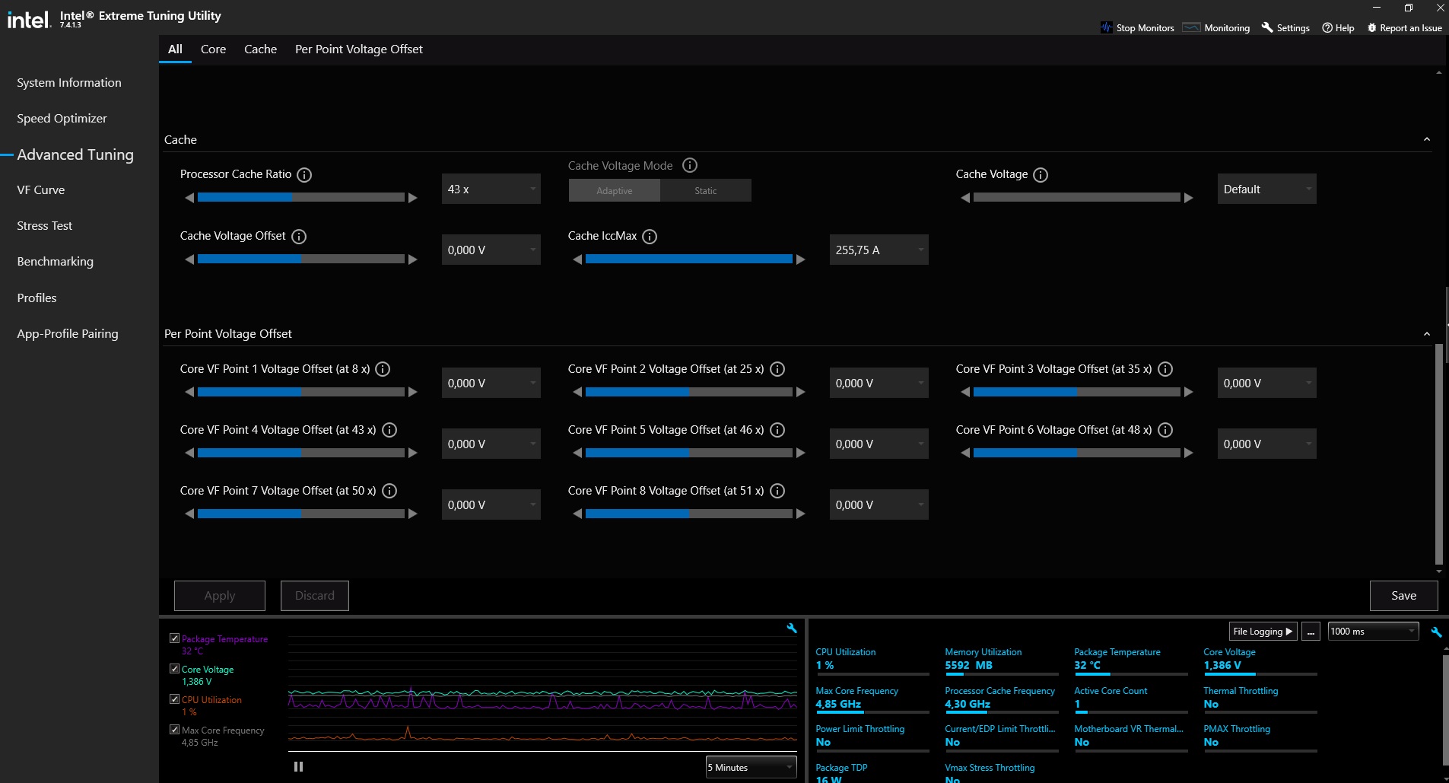Click Stop Monitors icon in top bar

click(1106, 27)
